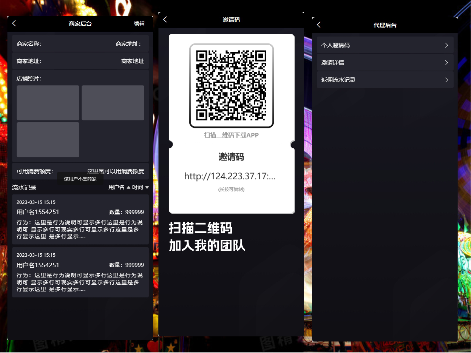Open the 个人邀请码 menu item
Screen dimensions: 471x353
click(385, 45)
